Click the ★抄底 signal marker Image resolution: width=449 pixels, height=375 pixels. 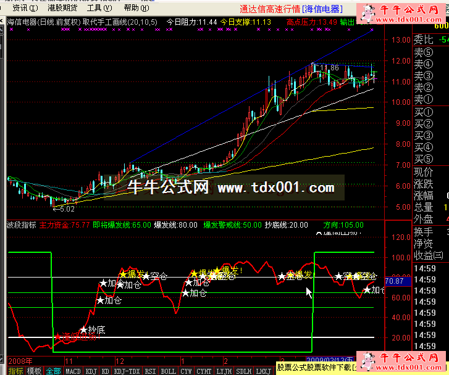coord(92,330)
